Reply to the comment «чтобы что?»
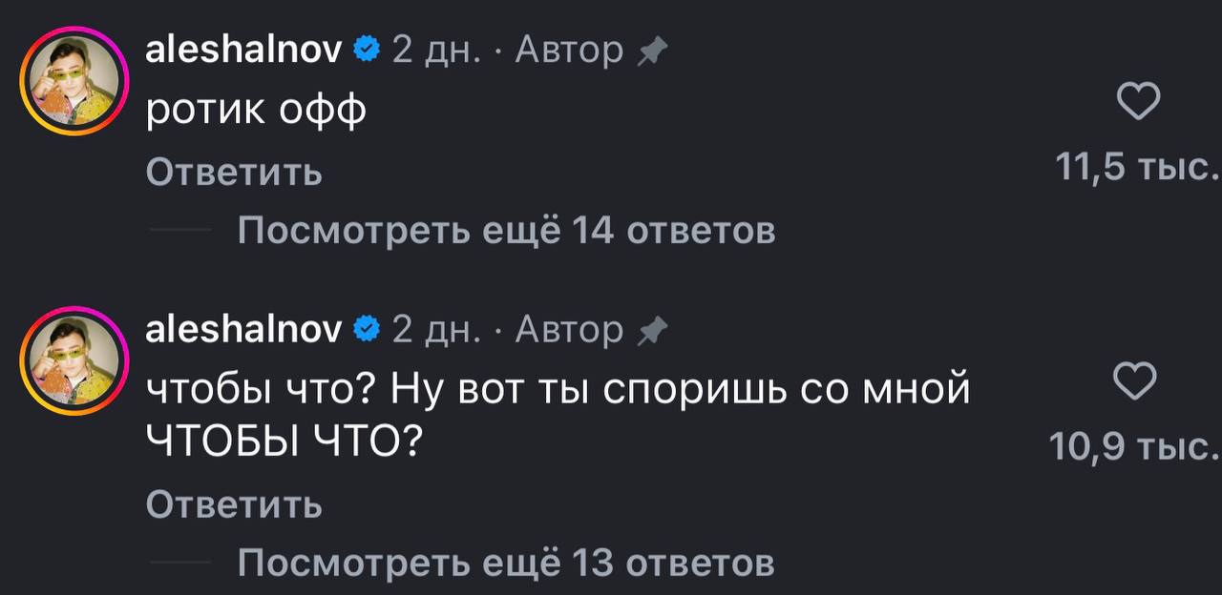 coord(233,506)
